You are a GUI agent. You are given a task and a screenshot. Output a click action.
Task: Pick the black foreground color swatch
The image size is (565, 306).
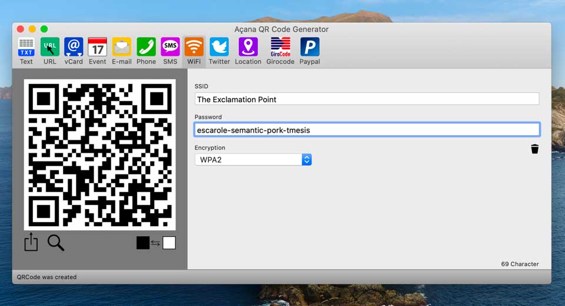tap(143, 243)
